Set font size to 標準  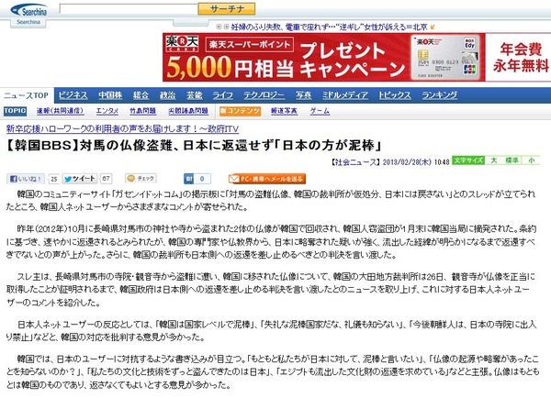tap(512, 160)
